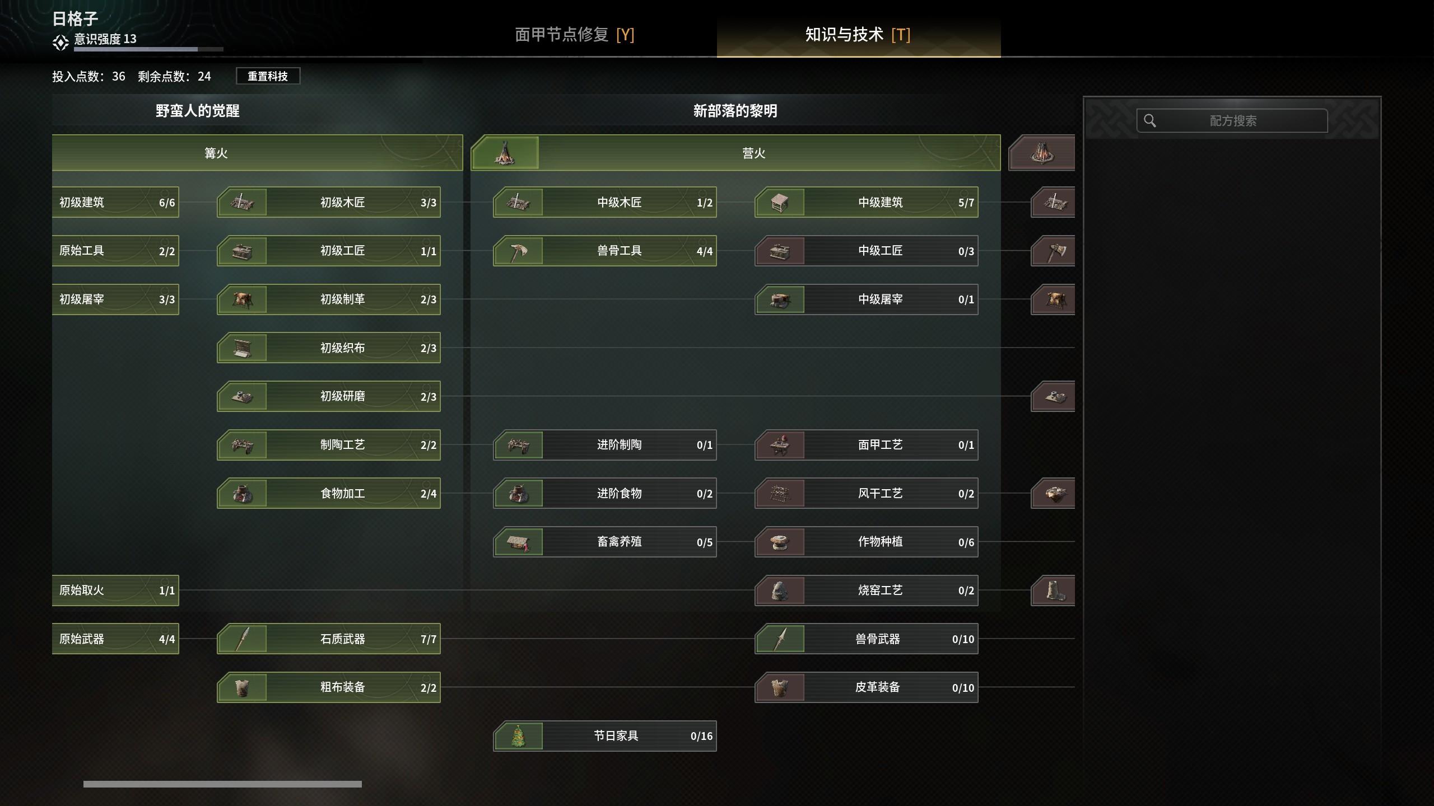Click the search magnifier icon
Image resolution: width=1434 pixels, height=806 pixels.
[x=1150, y=121]
